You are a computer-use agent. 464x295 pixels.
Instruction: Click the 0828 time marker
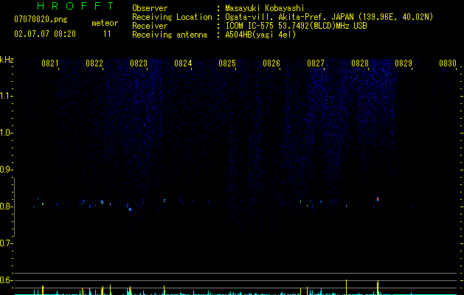(360, 63)
